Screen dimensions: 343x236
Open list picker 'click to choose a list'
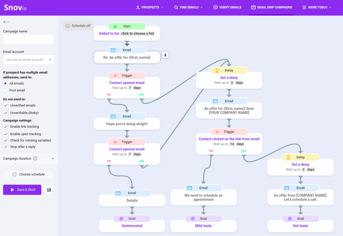click(137, 33)
